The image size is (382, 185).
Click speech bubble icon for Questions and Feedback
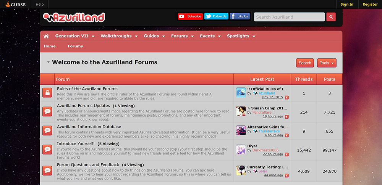coord(47,171)
